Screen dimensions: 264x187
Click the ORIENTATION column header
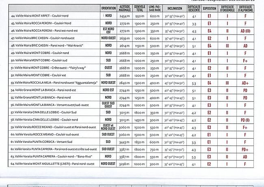[108, 8]
